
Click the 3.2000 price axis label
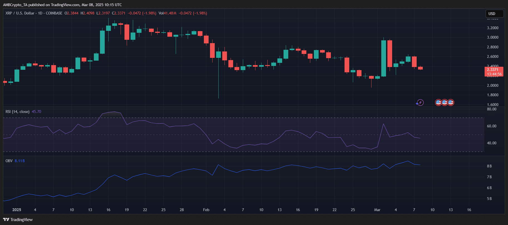[493, 28]
